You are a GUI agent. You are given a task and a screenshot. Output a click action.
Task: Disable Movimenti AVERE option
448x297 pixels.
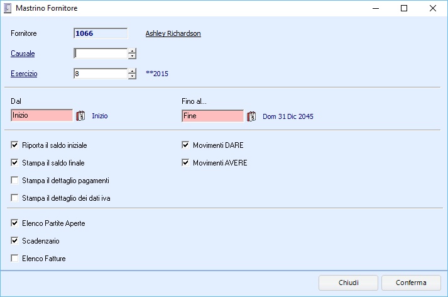185,163
